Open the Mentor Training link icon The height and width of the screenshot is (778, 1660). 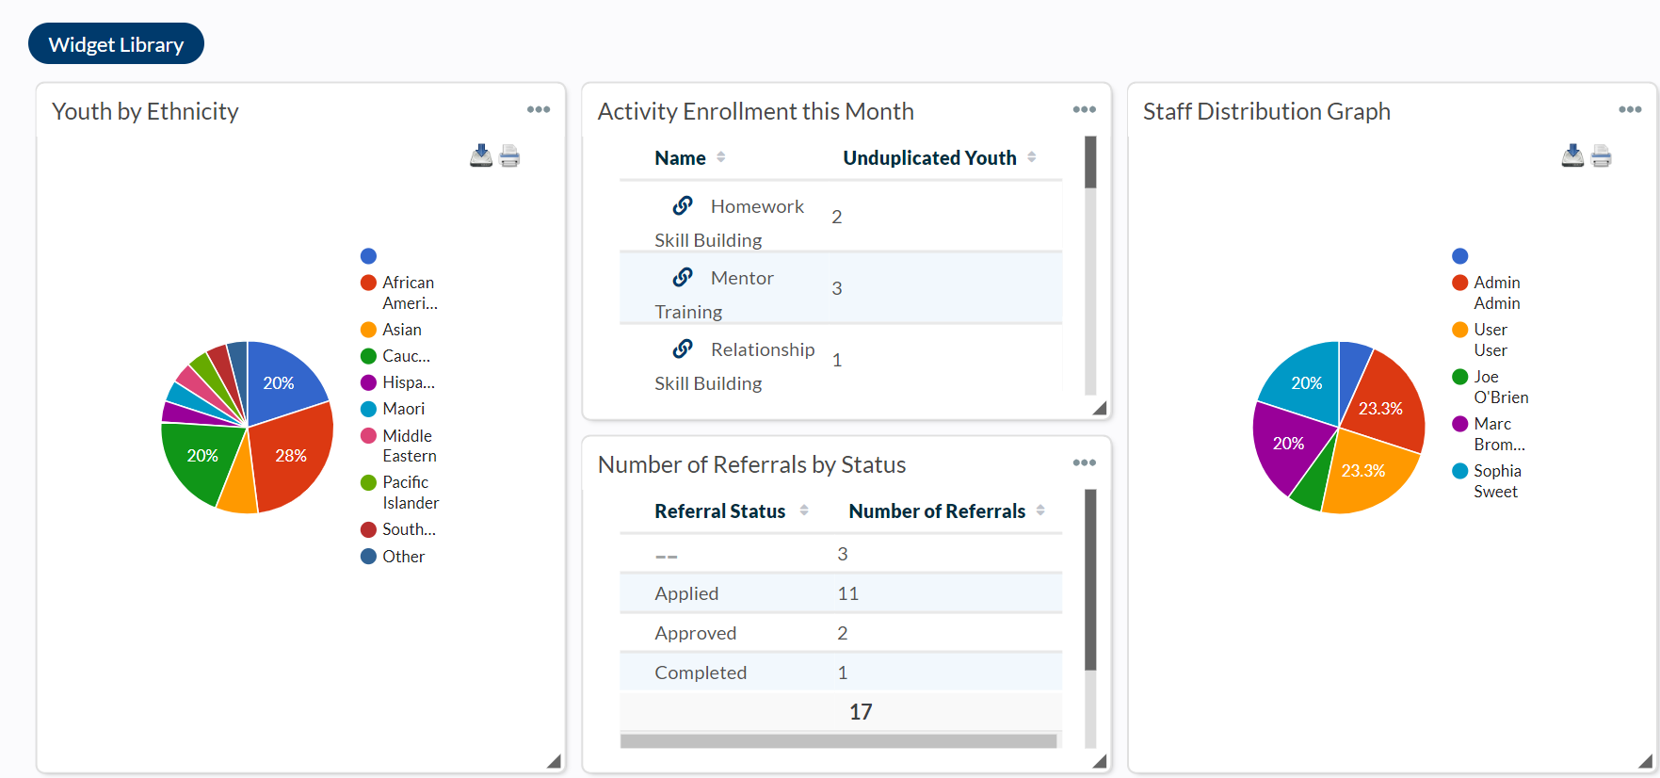point(683,277)
